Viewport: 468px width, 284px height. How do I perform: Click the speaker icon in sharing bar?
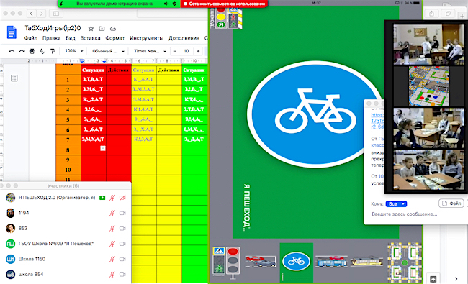[166, 4]
